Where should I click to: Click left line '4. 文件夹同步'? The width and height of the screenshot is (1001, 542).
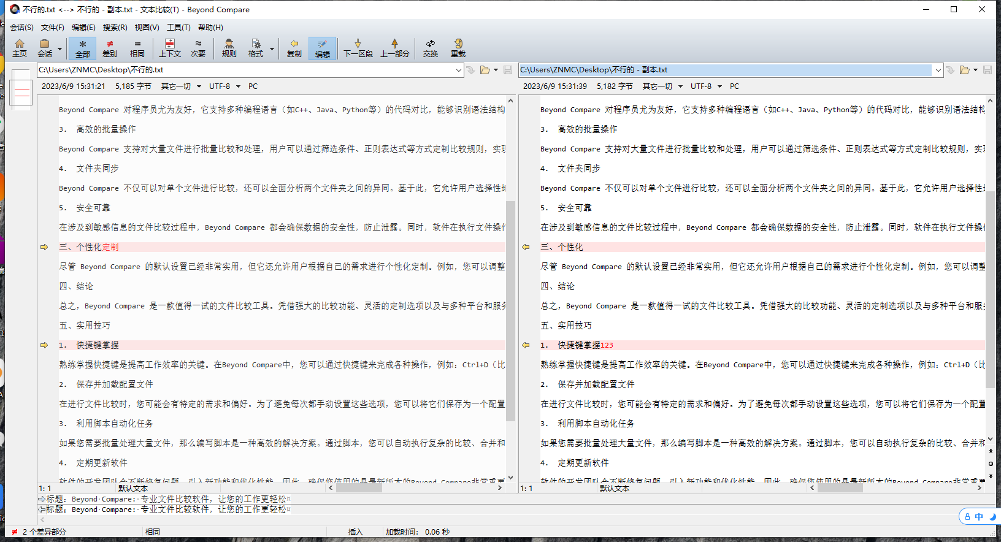pos(89,169)
